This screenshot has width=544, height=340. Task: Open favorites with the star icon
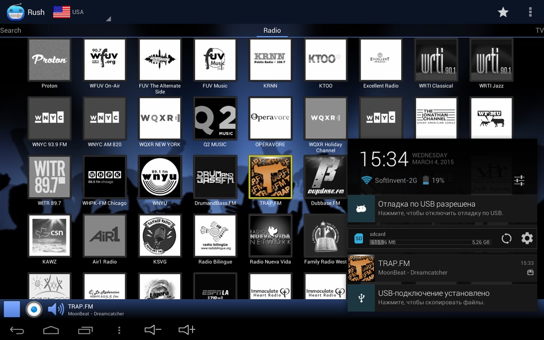(x=503, y=12)
